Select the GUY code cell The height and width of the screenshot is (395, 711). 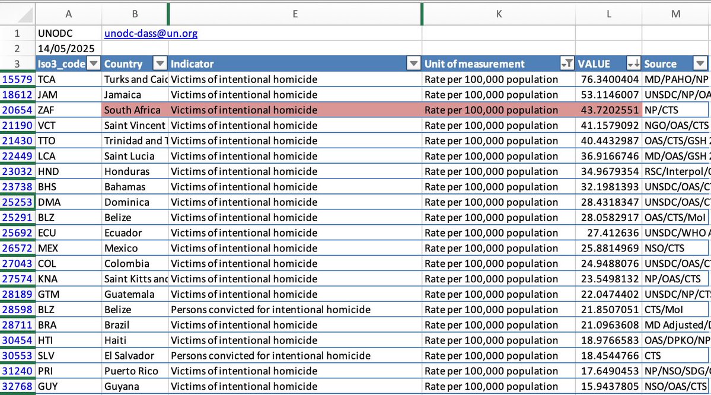coord(68,386)
